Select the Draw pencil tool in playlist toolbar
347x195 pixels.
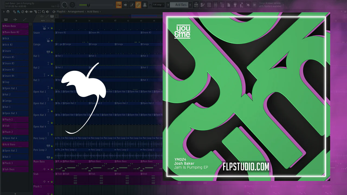pyautogui.click(x=15, y=12)
